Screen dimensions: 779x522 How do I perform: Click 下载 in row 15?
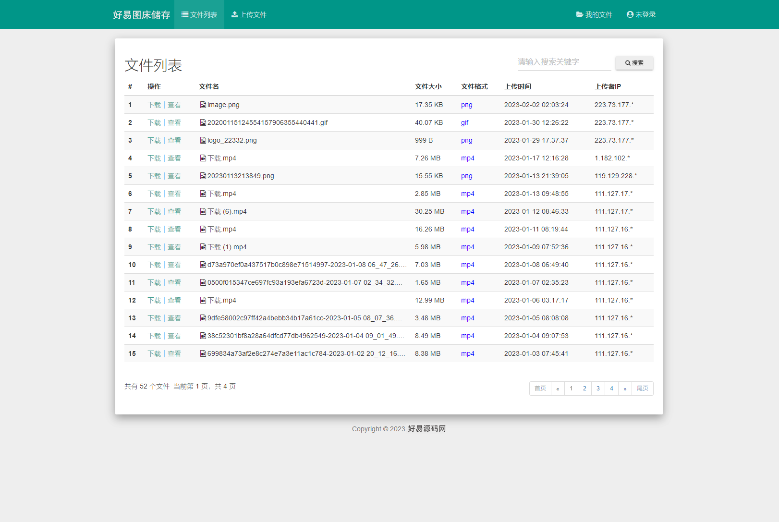click(x=154, y=353)
